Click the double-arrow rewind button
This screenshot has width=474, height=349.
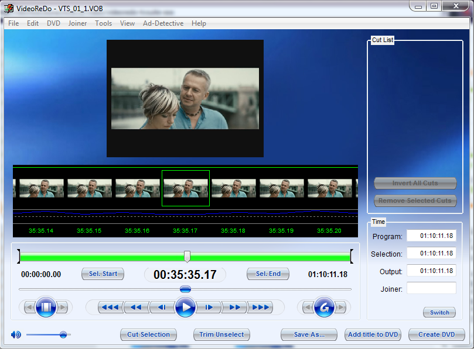pyautogui.click(x=135, y=307)
